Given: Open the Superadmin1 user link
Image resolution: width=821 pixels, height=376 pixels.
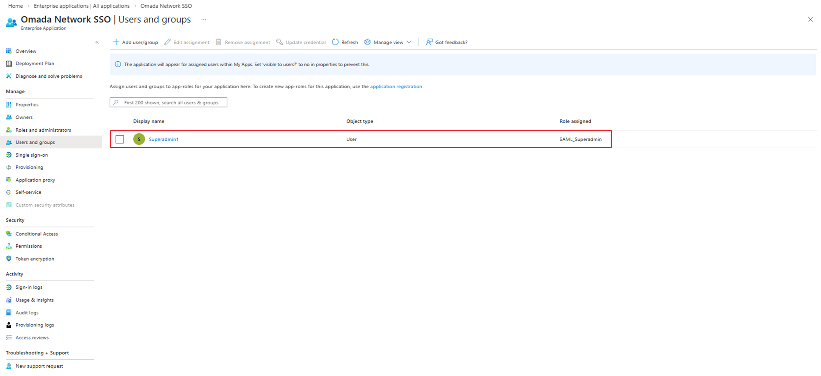Looking at the screenshot, I should coord(163,139).
